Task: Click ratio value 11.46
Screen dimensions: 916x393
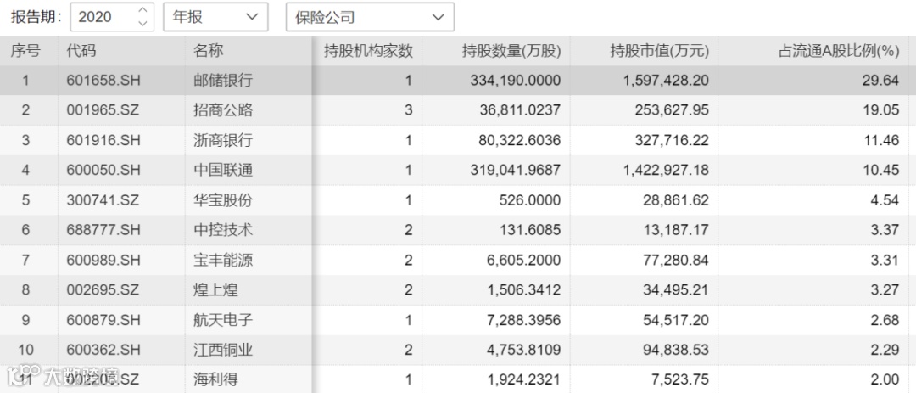Action: 881,140
